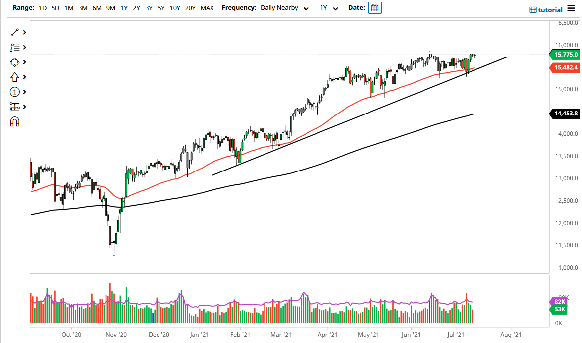The height and width of the screenshot is (343, 582).
Task: Select the trendline drawing tool
Action: [14, 32]
